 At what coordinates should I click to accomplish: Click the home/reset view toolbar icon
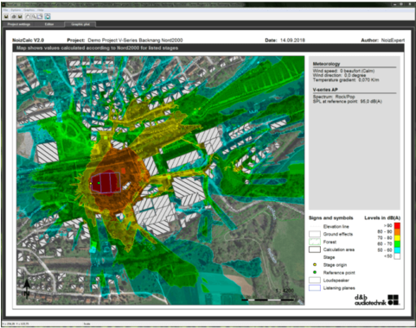tap(28, 16)
